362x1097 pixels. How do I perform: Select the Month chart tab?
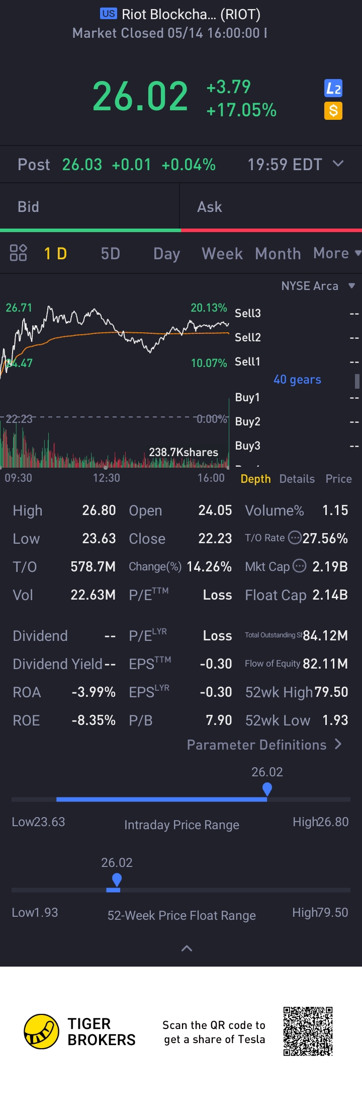[278, 253]
